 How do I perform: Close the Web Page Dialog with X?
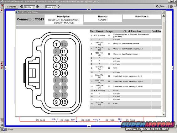coord(164,12)
